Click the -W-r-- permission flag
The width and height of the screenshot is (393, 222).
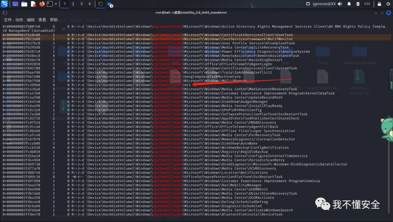[78, 177]
